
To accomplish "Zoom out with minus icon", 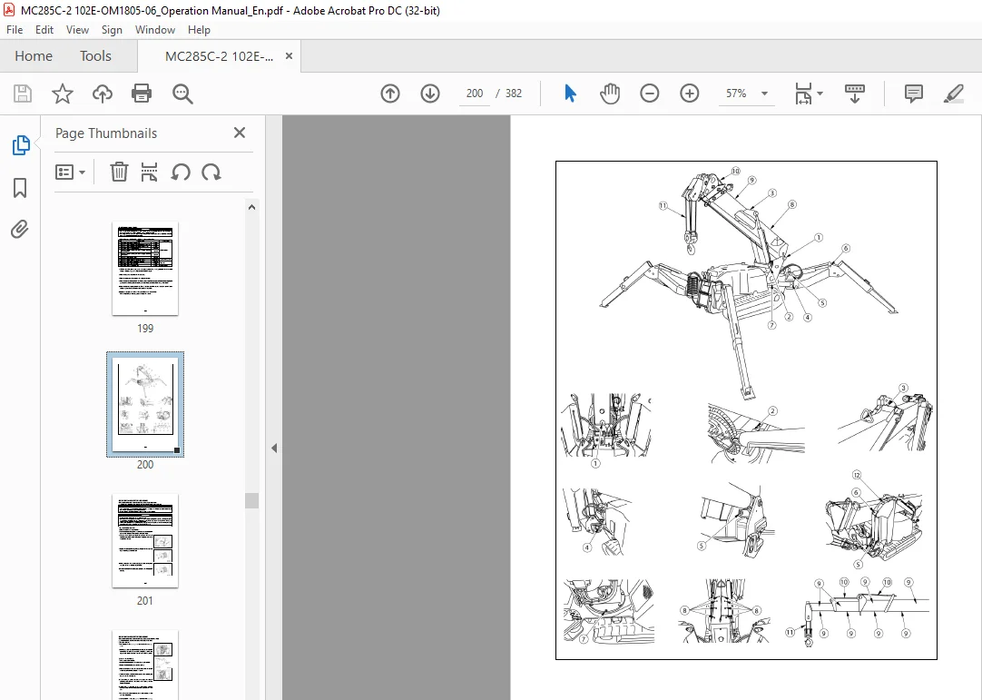I will (650, 94).
